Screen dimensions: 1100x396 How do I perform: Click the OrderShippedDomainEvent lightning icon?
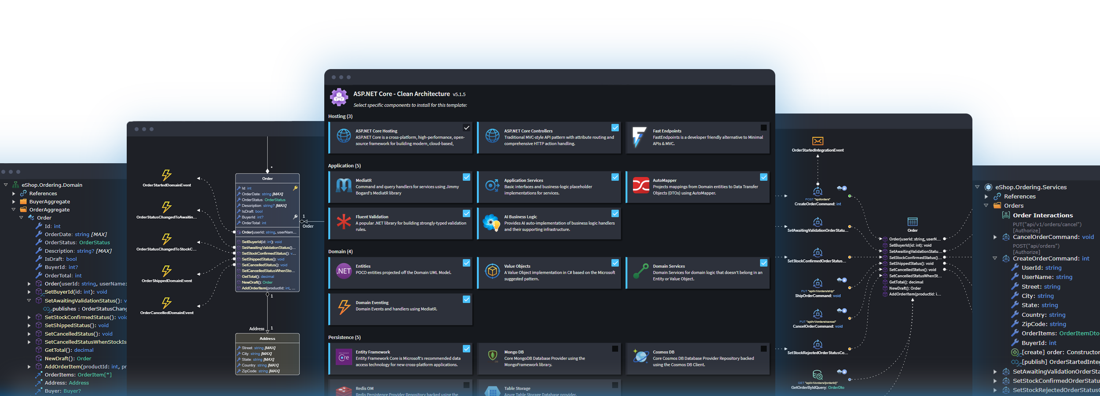click(x=166, y=271)
